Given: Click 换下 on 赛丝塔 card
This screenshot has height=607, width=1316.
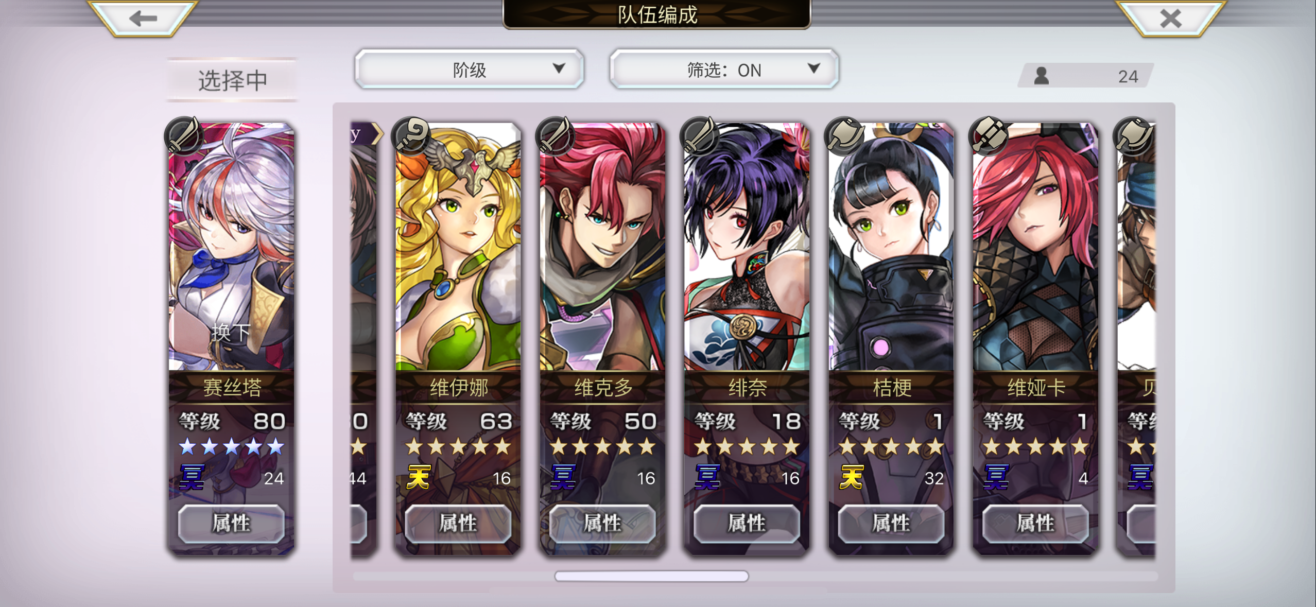Looking at the screenshot, I should click(x=230, y=333).
